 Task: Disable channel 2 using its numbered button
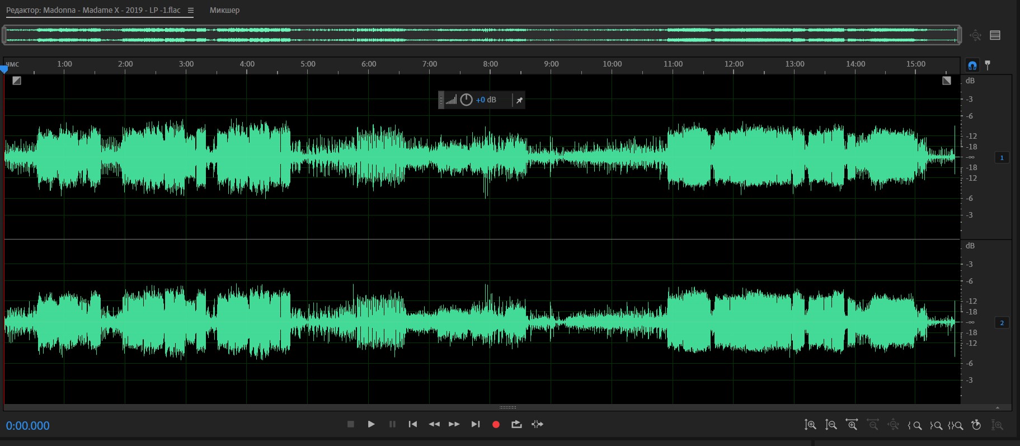tap(1002, 323)
